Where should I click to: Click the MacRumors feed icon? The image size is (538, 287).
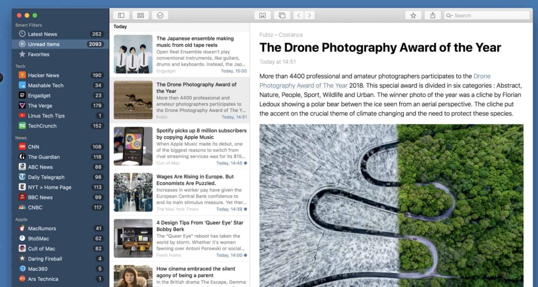pyautogui.click(x=22, y=228)
